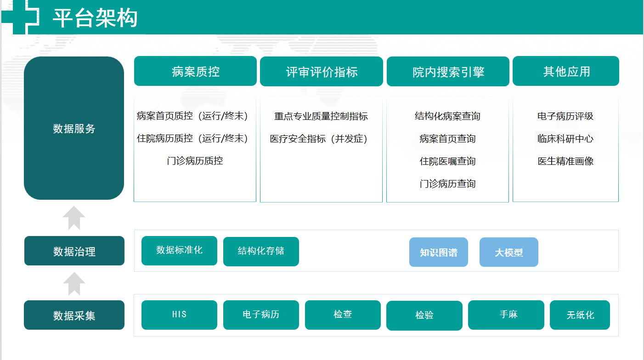This screenshot has height=360, width=644.
Task: Select the 数据服务 block
Action: point(74,128)
